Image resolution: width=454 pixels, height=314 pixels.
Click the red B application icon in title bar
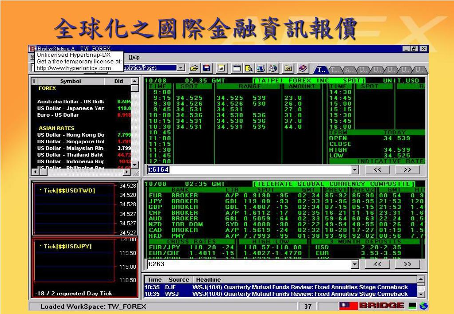(32, 49)
